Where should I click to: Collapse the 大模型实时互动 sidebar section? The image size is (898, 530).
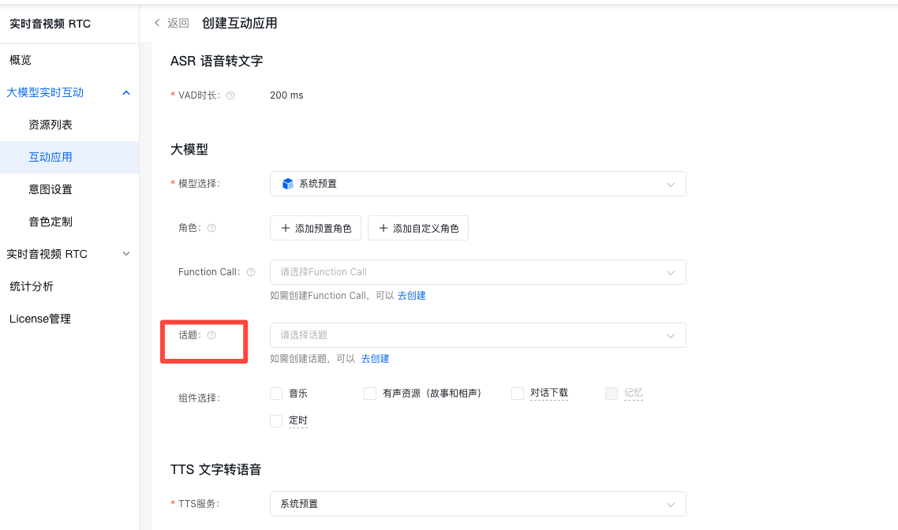tap(126, 93)
